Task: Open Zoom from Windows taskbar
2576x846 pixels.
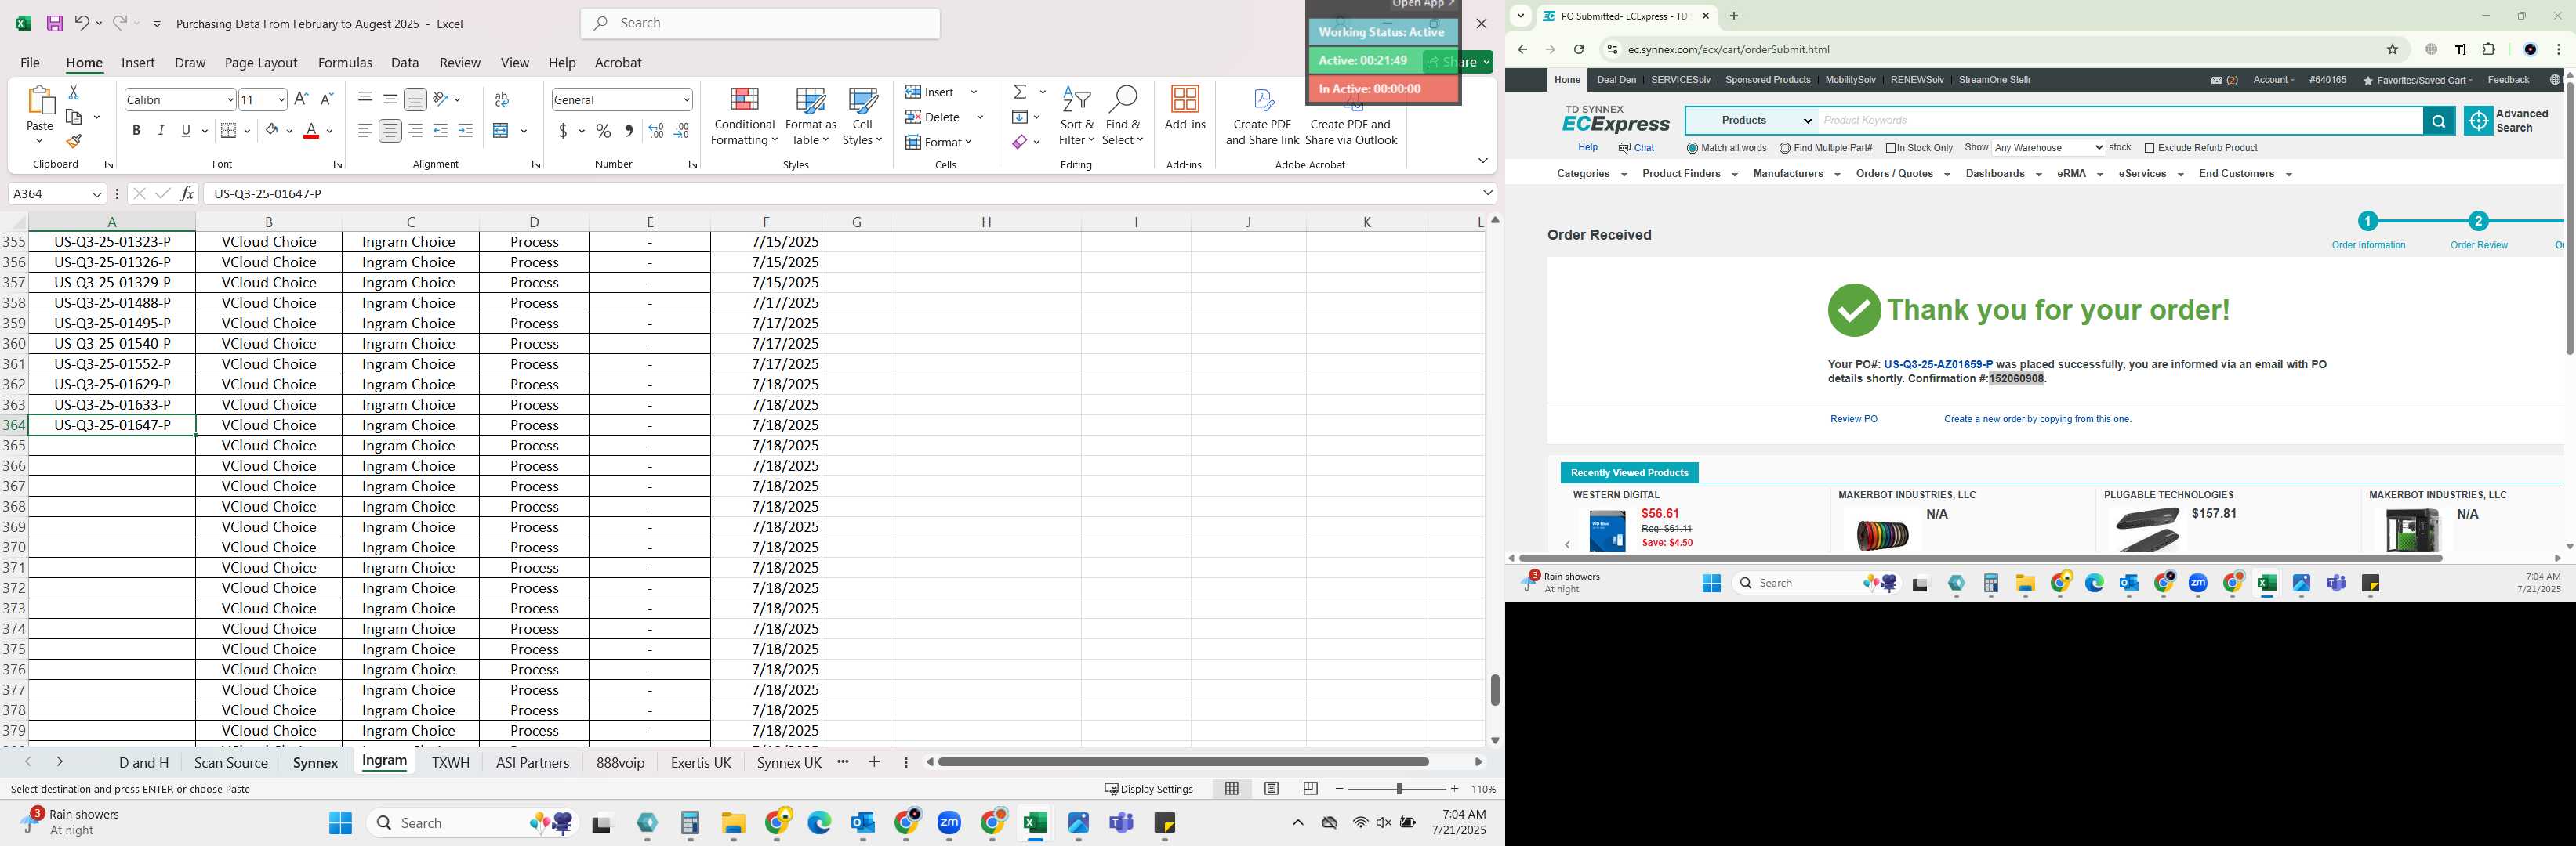Action: point(949,823)
